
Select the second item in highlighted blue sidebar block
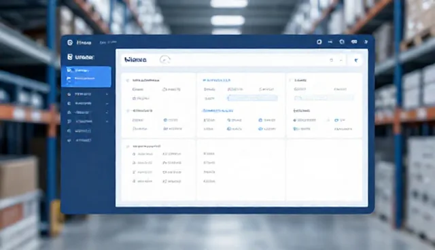click(x=86, y=79)
